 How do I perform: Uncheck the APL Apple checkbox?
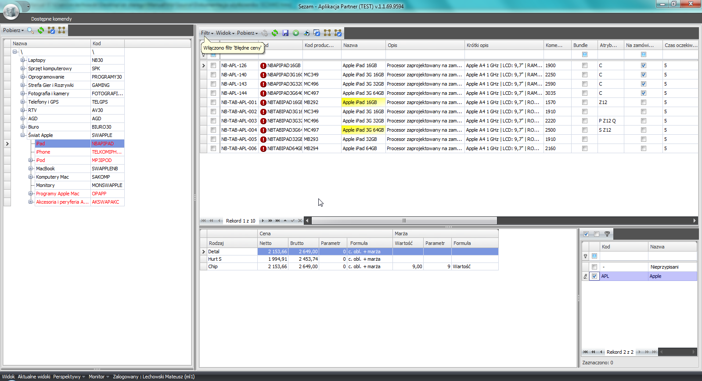tap(594, 276)
